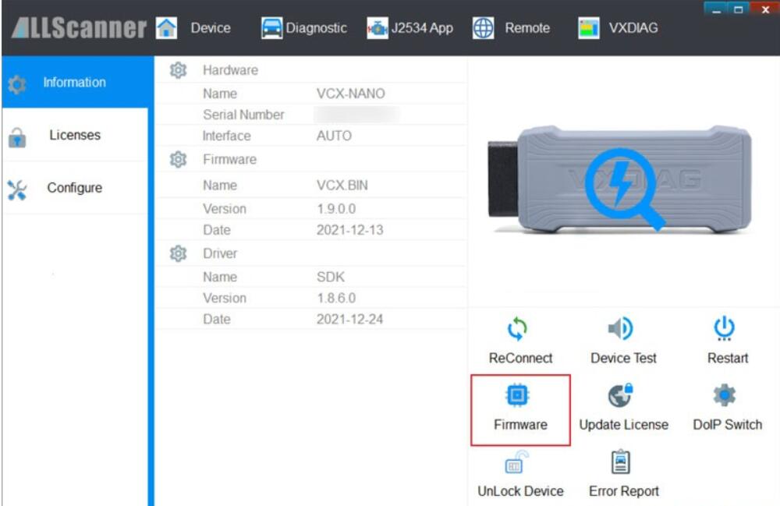Image resolution: width=780 pixels, height=506 pixels.
Task: Toggle the DoIP Switch gear icon
Action: [x=726, y=396]
